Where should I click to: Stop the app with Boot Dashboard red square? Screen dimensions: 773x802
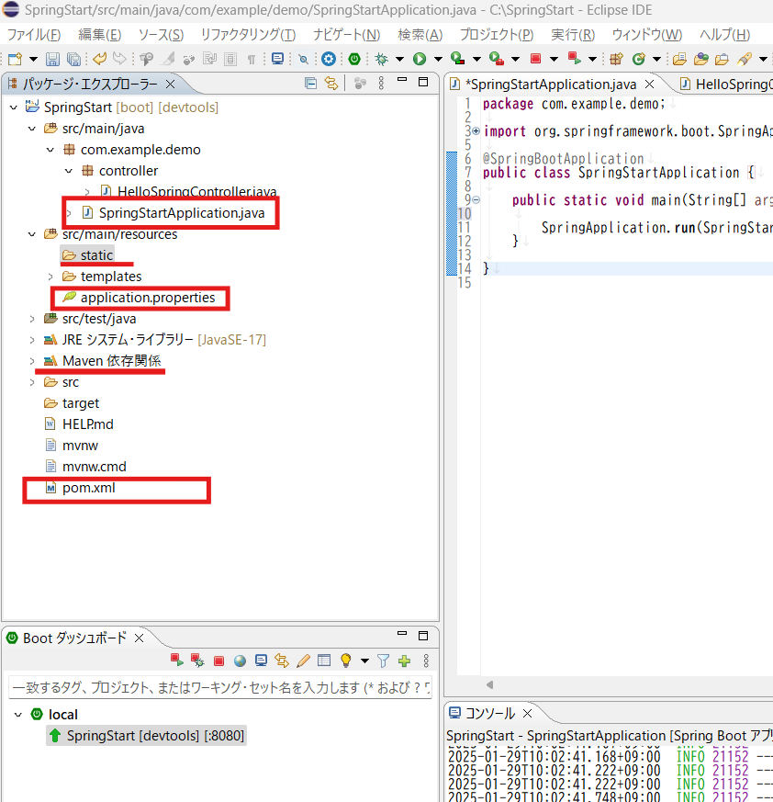218,661
